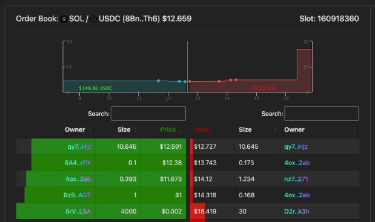Sort asks by red Price sort icon
Viewport: 375px width, 222px height.
click(230, 130)
